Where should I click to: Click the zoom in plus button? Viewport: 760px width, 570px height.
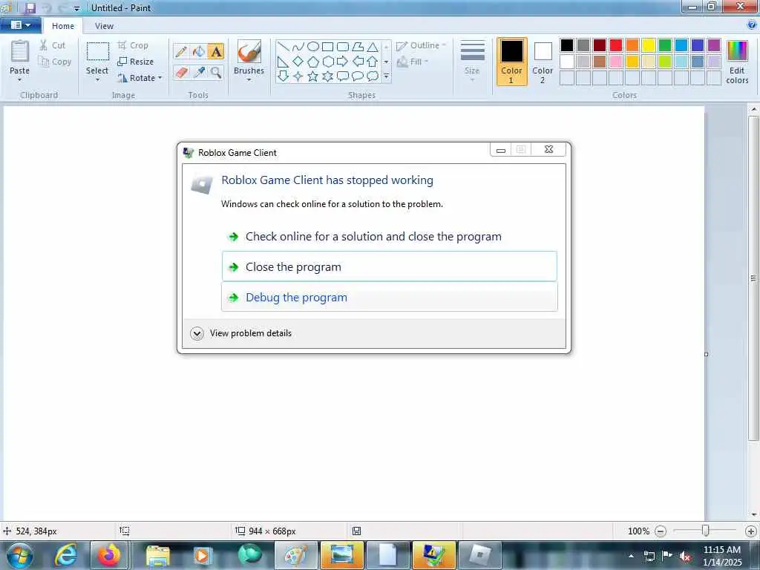tap(751, 531)
